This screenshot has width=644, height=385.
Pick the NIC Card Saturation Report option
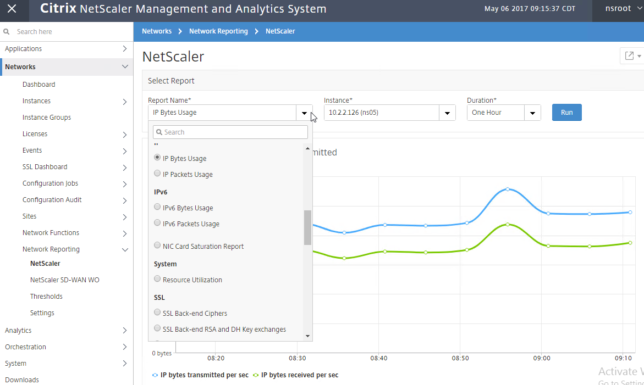157,245
